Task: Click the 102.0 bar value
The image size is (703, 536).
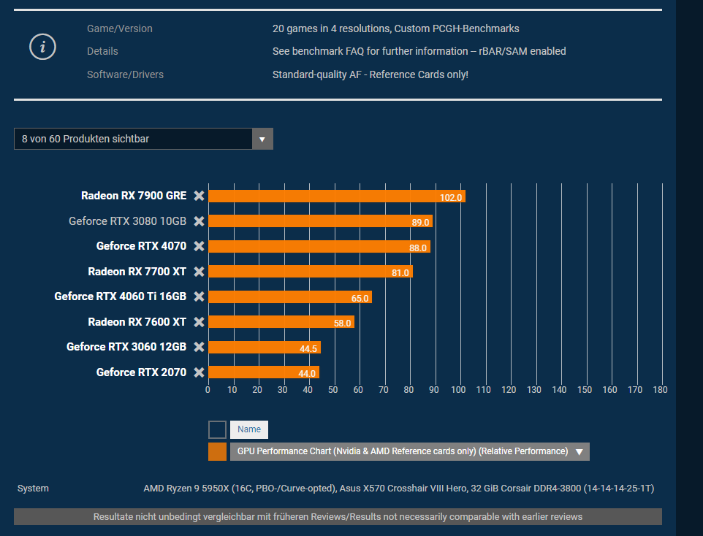Action: point(451,198)
